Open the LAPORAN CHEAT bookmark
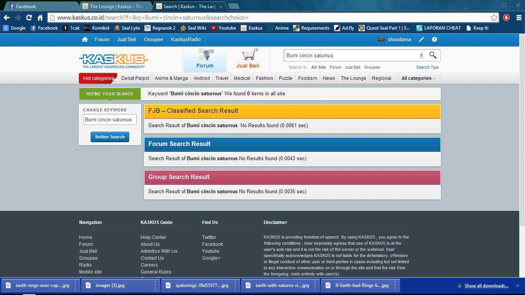The height and width of the screenshot is (295, 525). pyautogui.click(x=438, y=28)
